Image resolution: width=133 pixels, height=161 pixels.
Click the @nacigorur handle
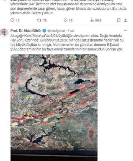tap(56, 31)
